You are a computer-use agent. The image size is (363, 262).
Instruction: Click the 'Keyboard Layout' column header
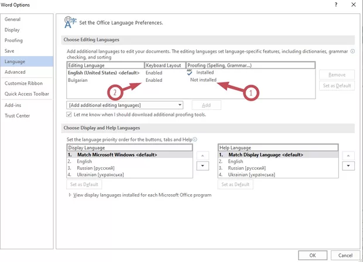pos(165,65)
